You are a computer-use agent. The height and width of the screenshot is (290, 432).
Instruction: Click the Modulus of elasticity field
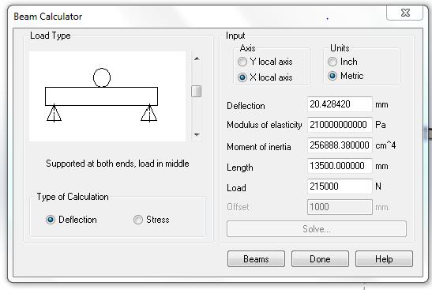(x=340, y=125)
